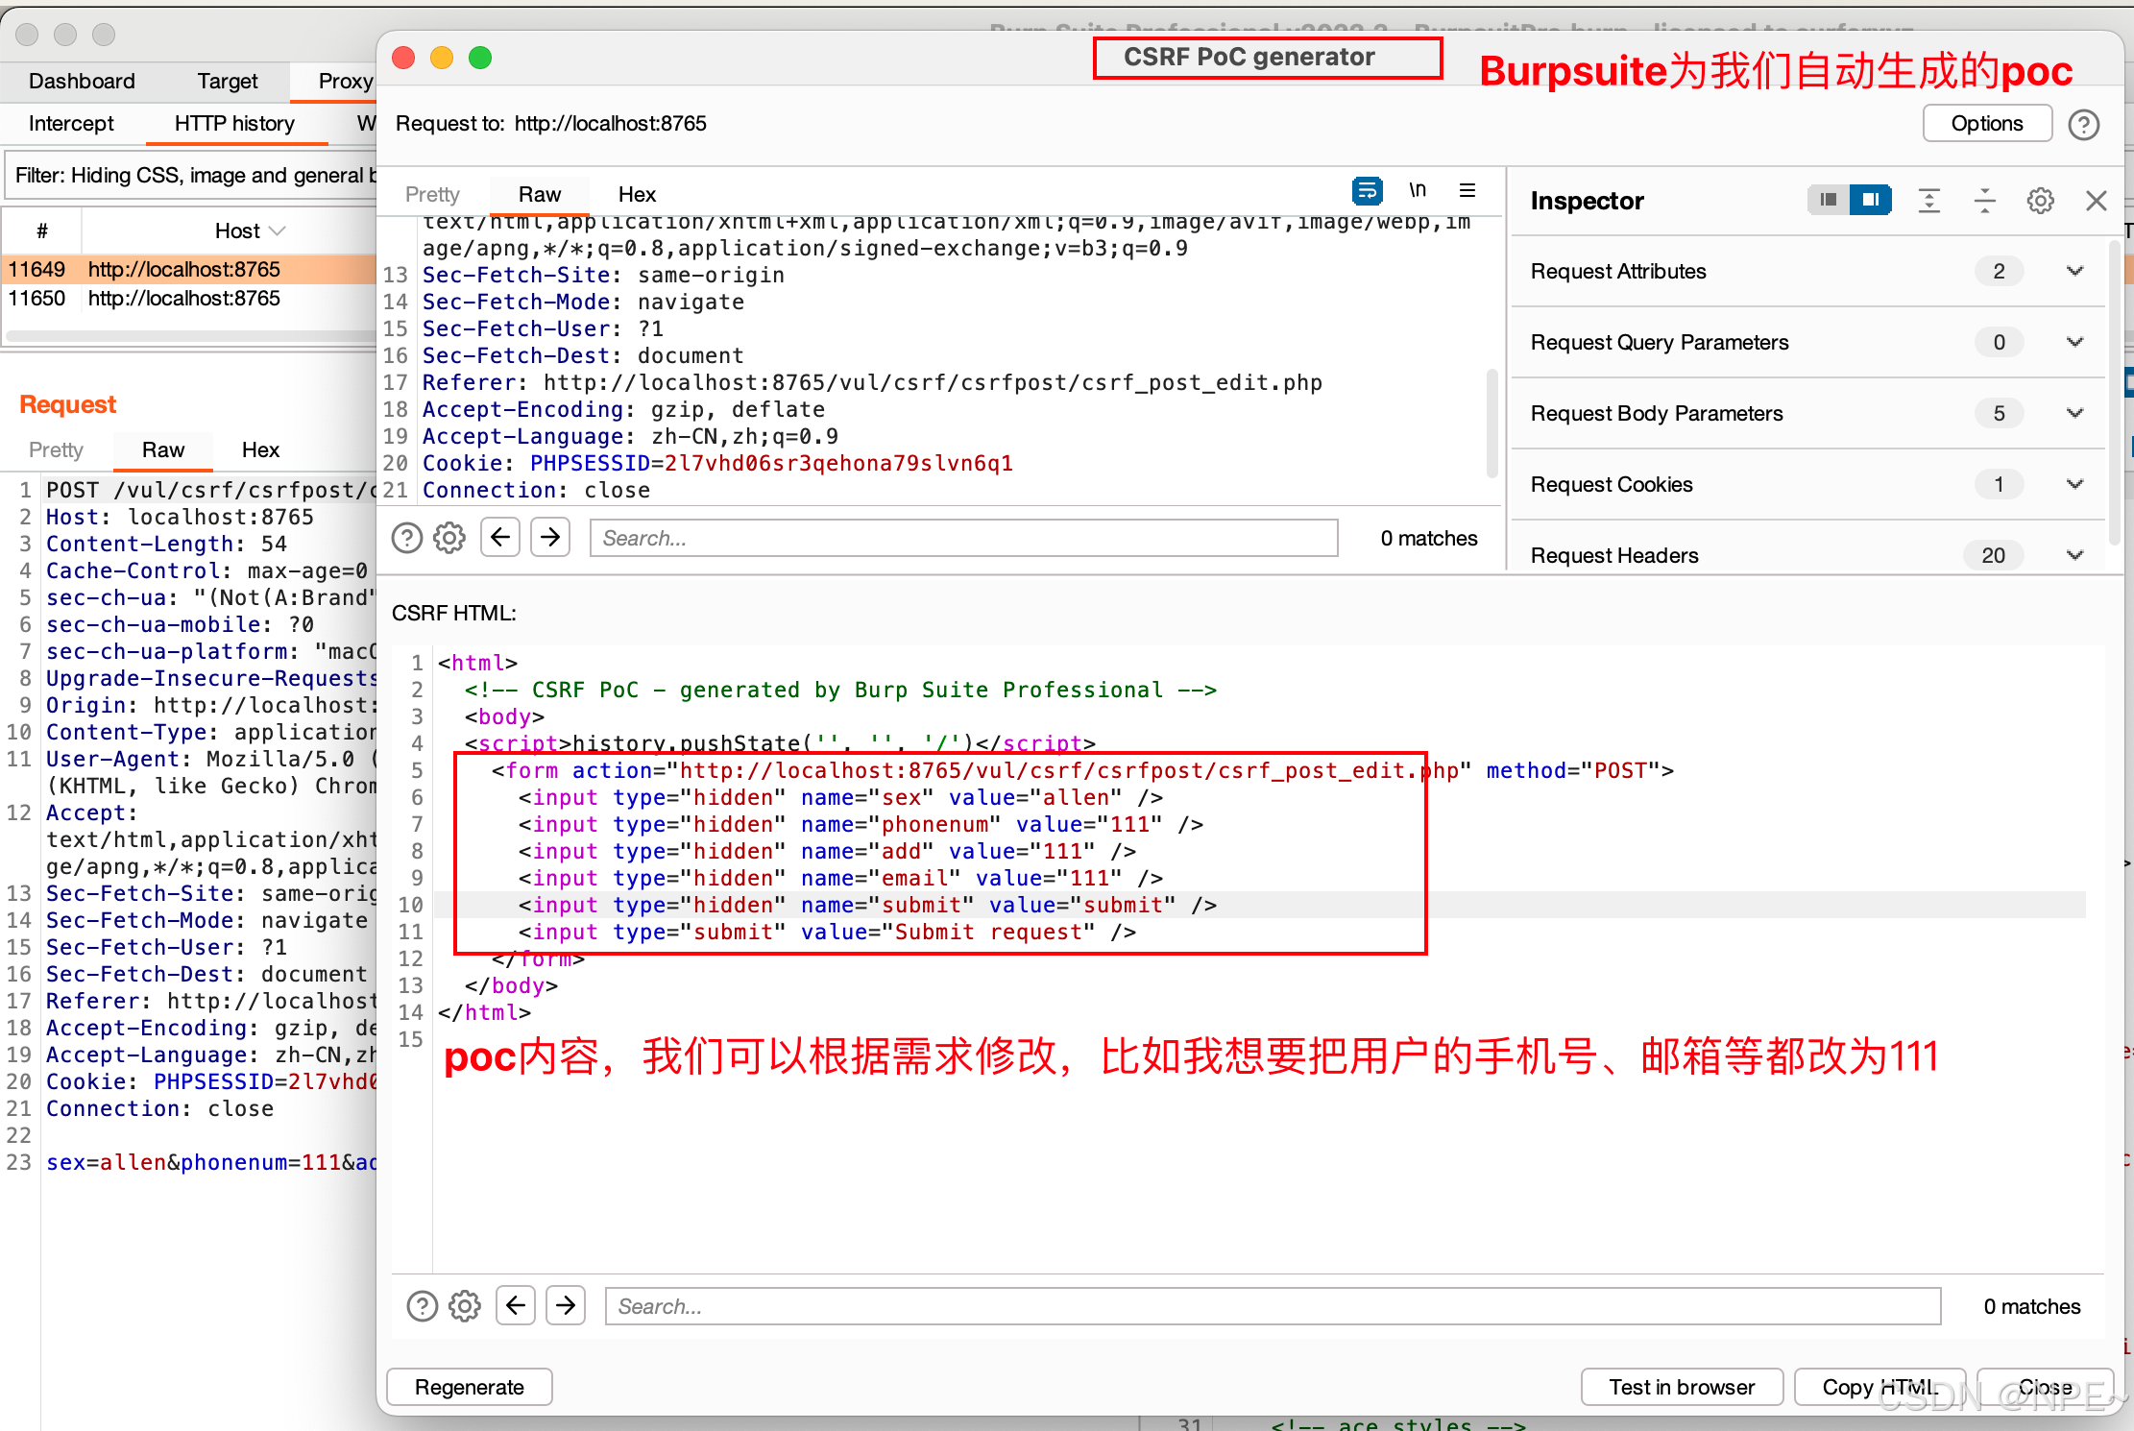Click Inspector settings gear icon
The height and width of the screenshot is (1431, 2134).
pos(2040,201)
